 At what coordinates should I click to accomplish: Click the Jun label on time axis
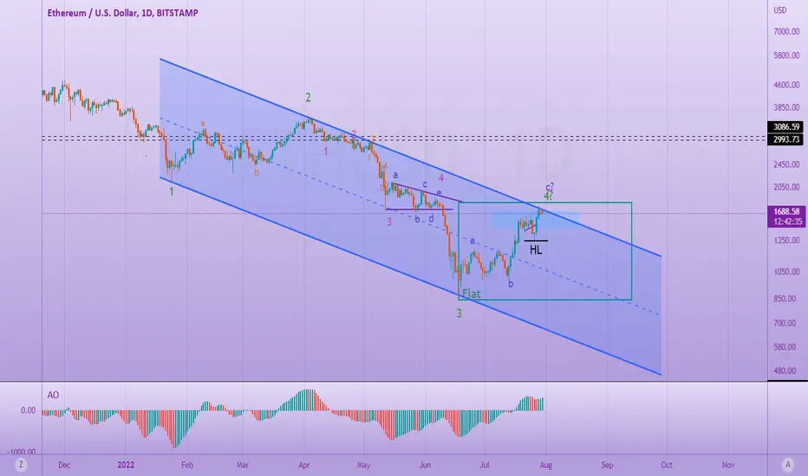tap(425, 465)
